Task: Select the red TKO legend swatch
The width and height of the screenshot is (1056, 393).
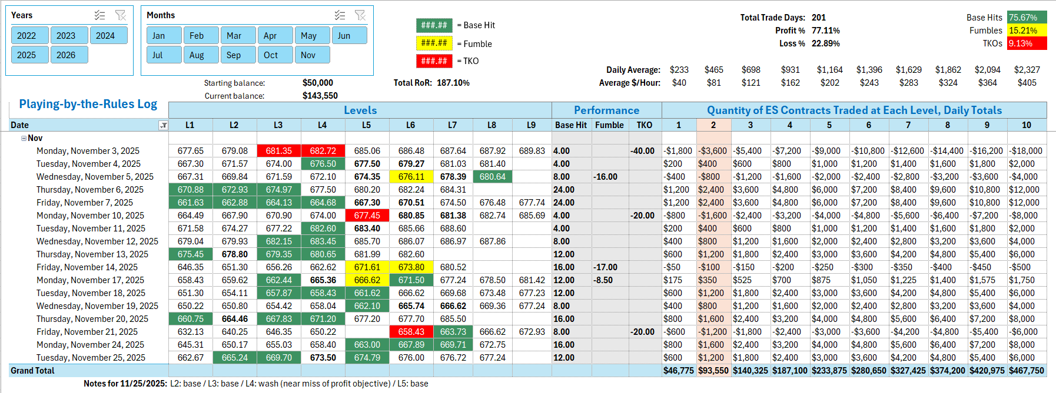Action: pyautogui.click(x=434, y=61)
